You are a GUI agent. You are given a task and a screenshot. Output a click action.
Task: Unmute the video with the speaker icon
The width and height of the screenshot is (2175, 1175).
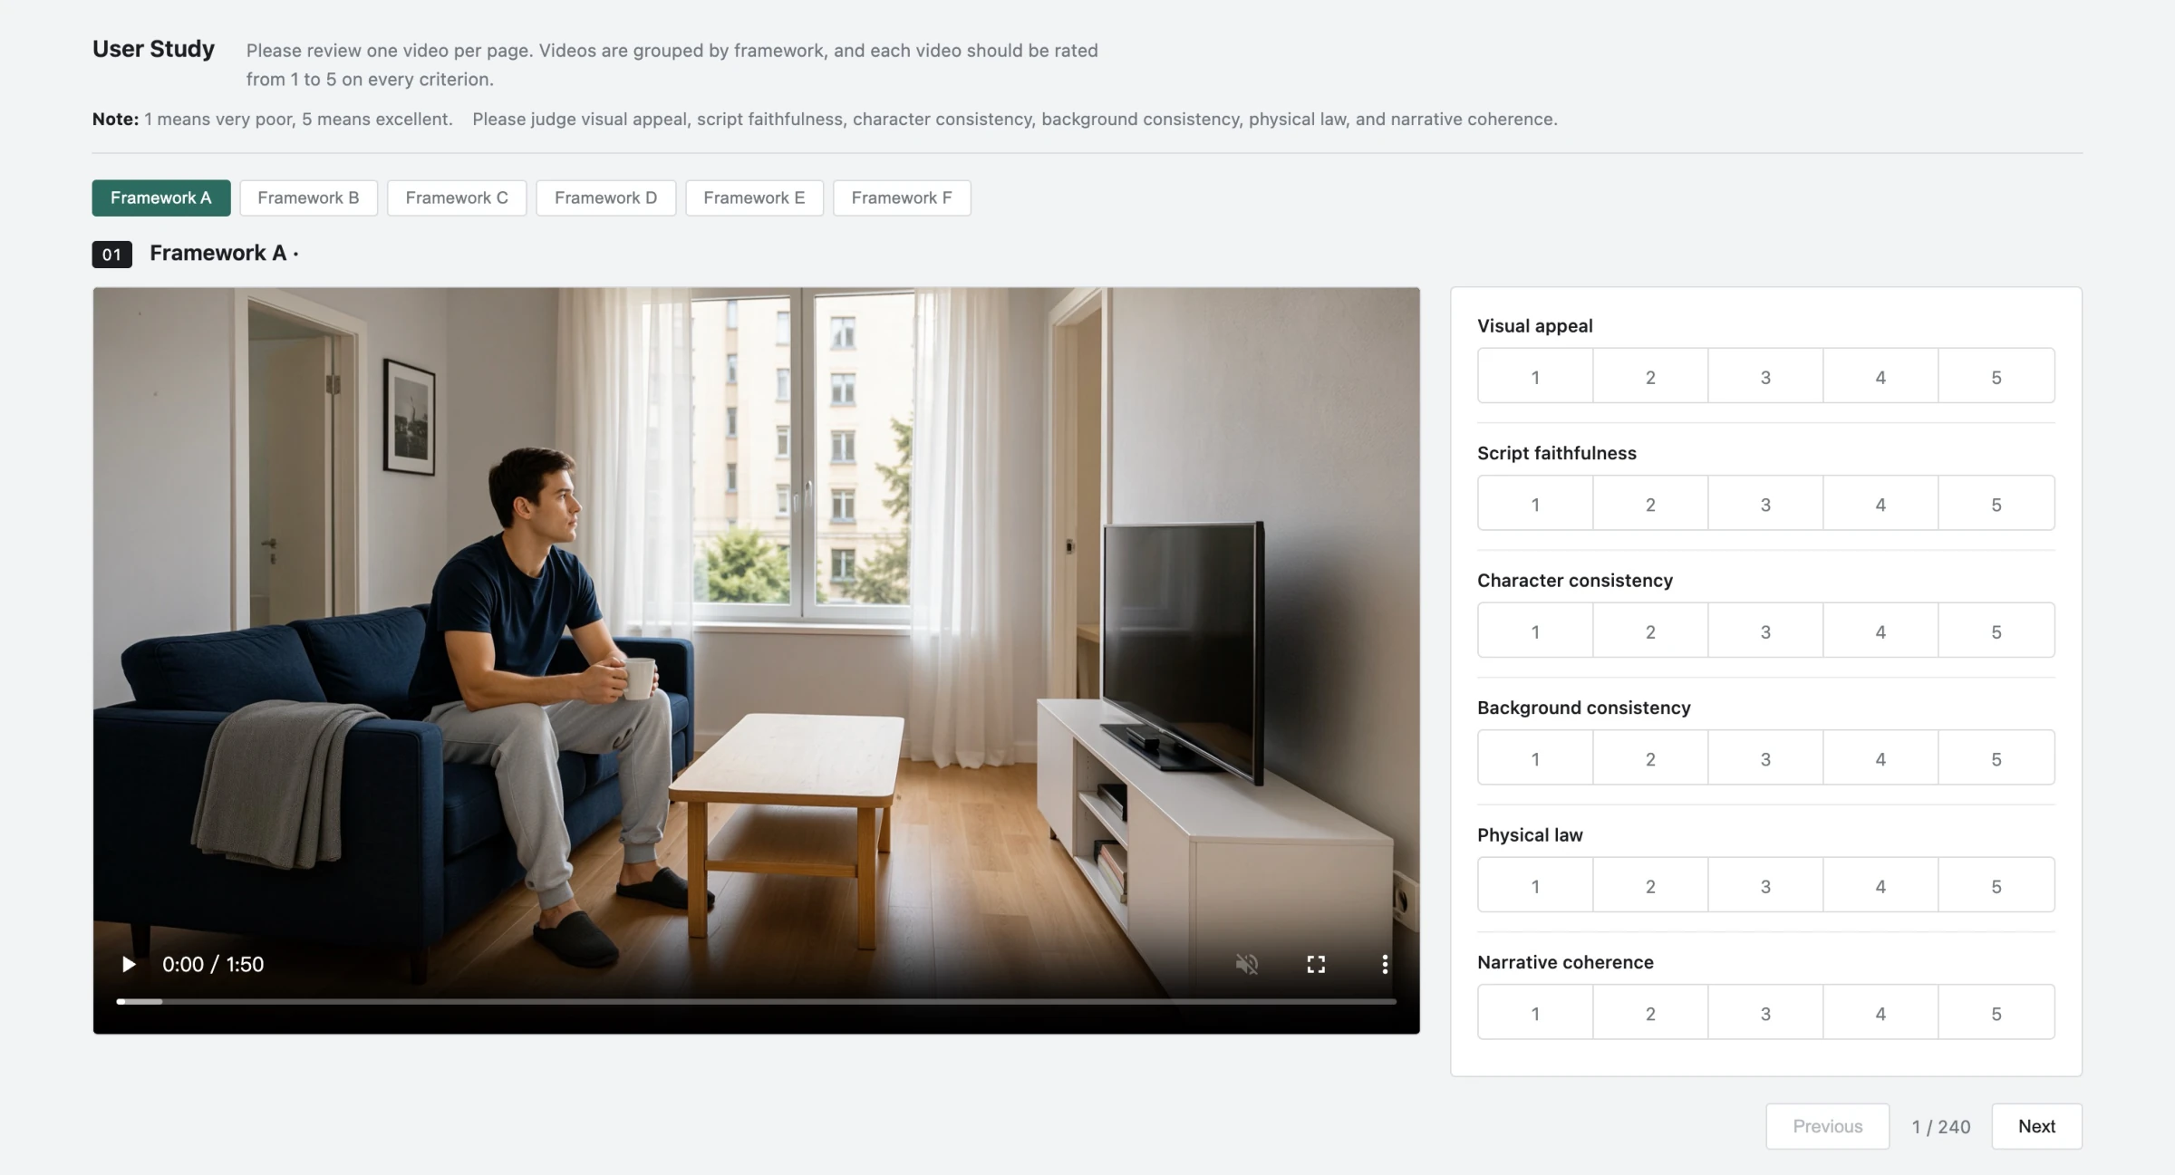pyautogui.click(x=1247, y=964)
